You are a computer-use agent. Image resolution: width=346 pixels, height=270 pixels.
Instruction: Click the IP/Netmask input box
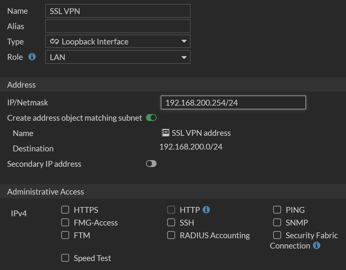233,102
